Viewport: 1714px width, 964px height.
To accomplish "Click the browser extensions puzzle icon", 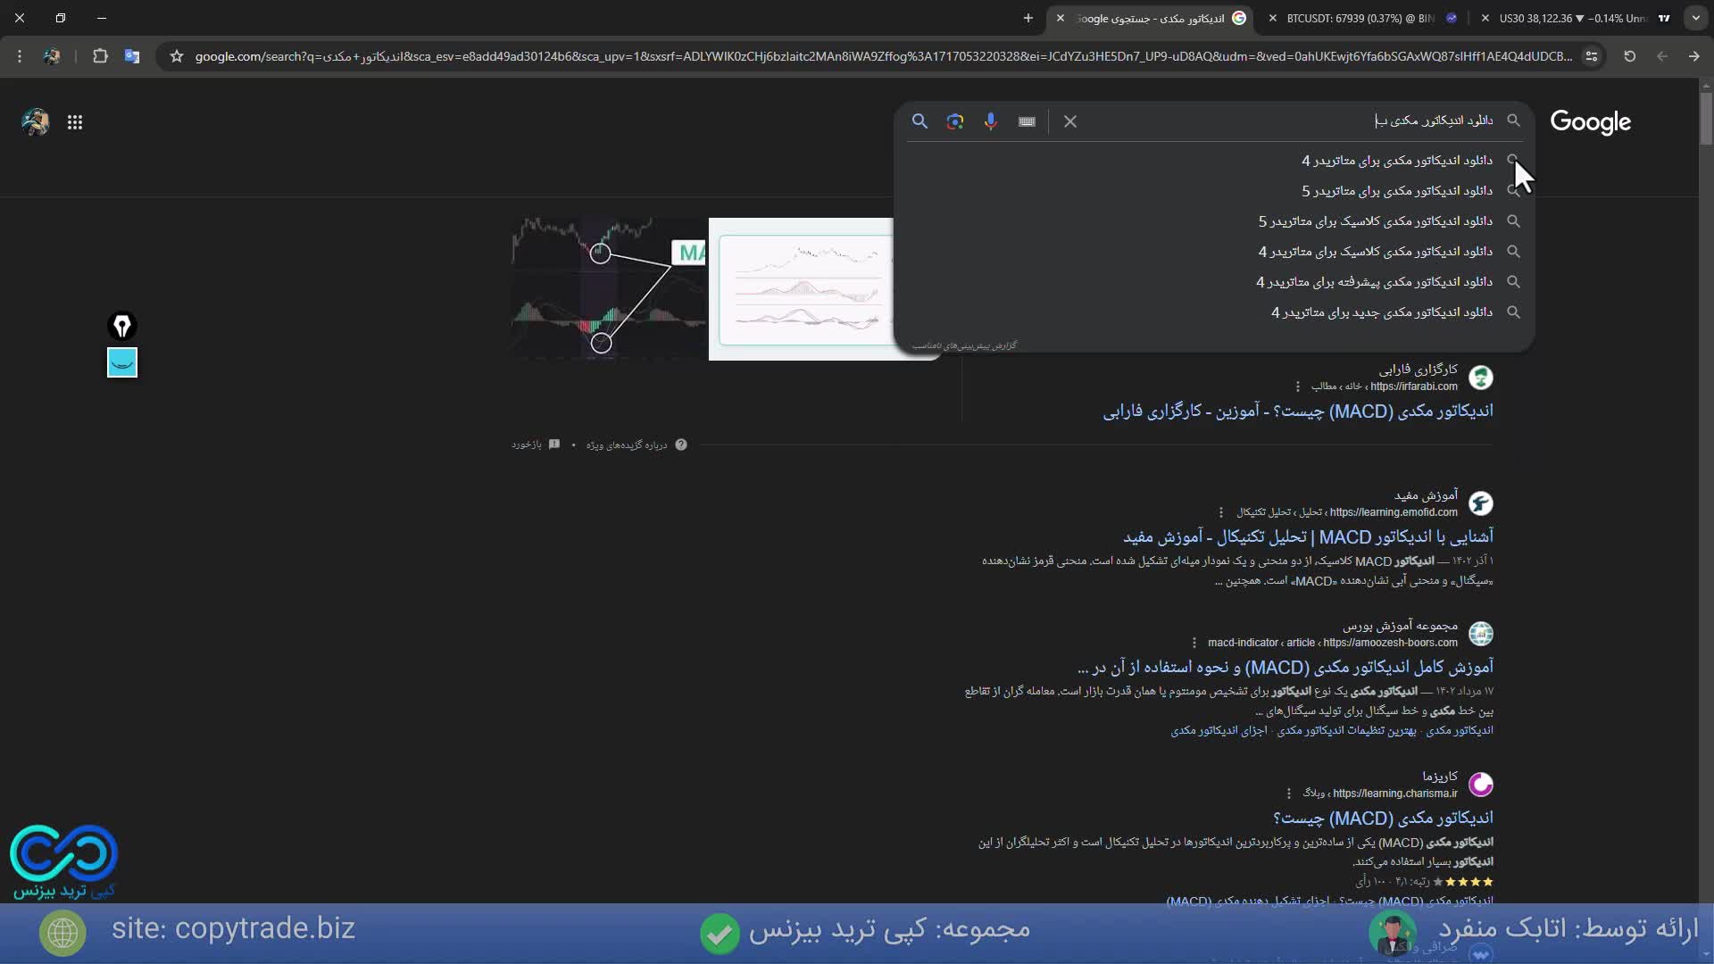I will click(x=100, y=56).
